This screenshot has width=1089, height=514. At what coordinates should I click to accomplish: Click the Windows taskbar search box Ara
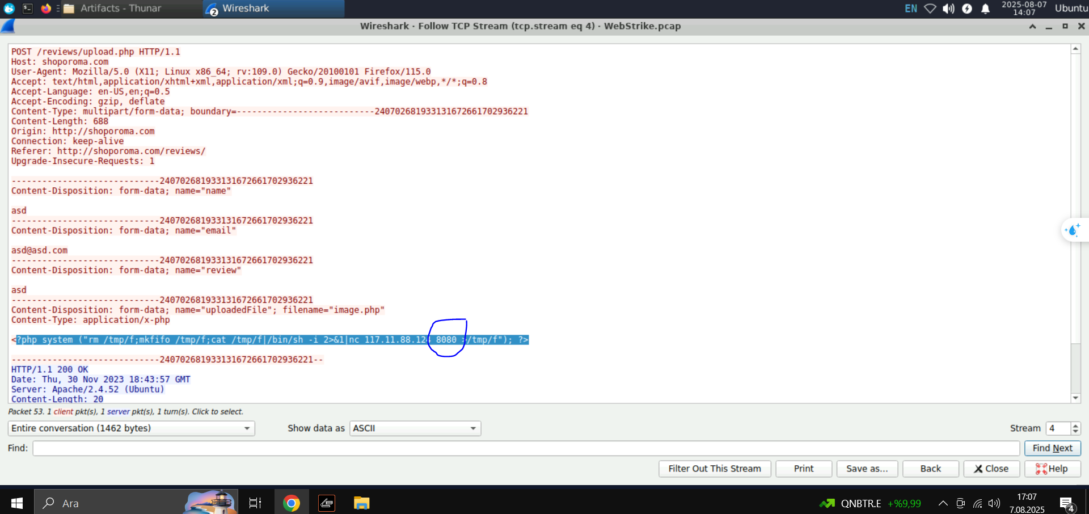click(x=136, y=503)
